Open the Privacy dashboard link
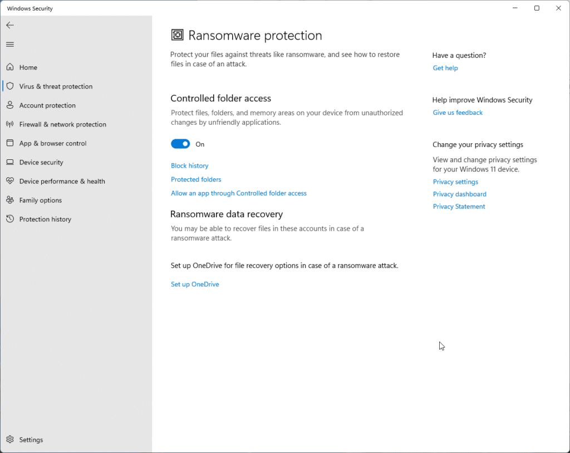This screenshot has width=570, height=453. click(459, 194)
